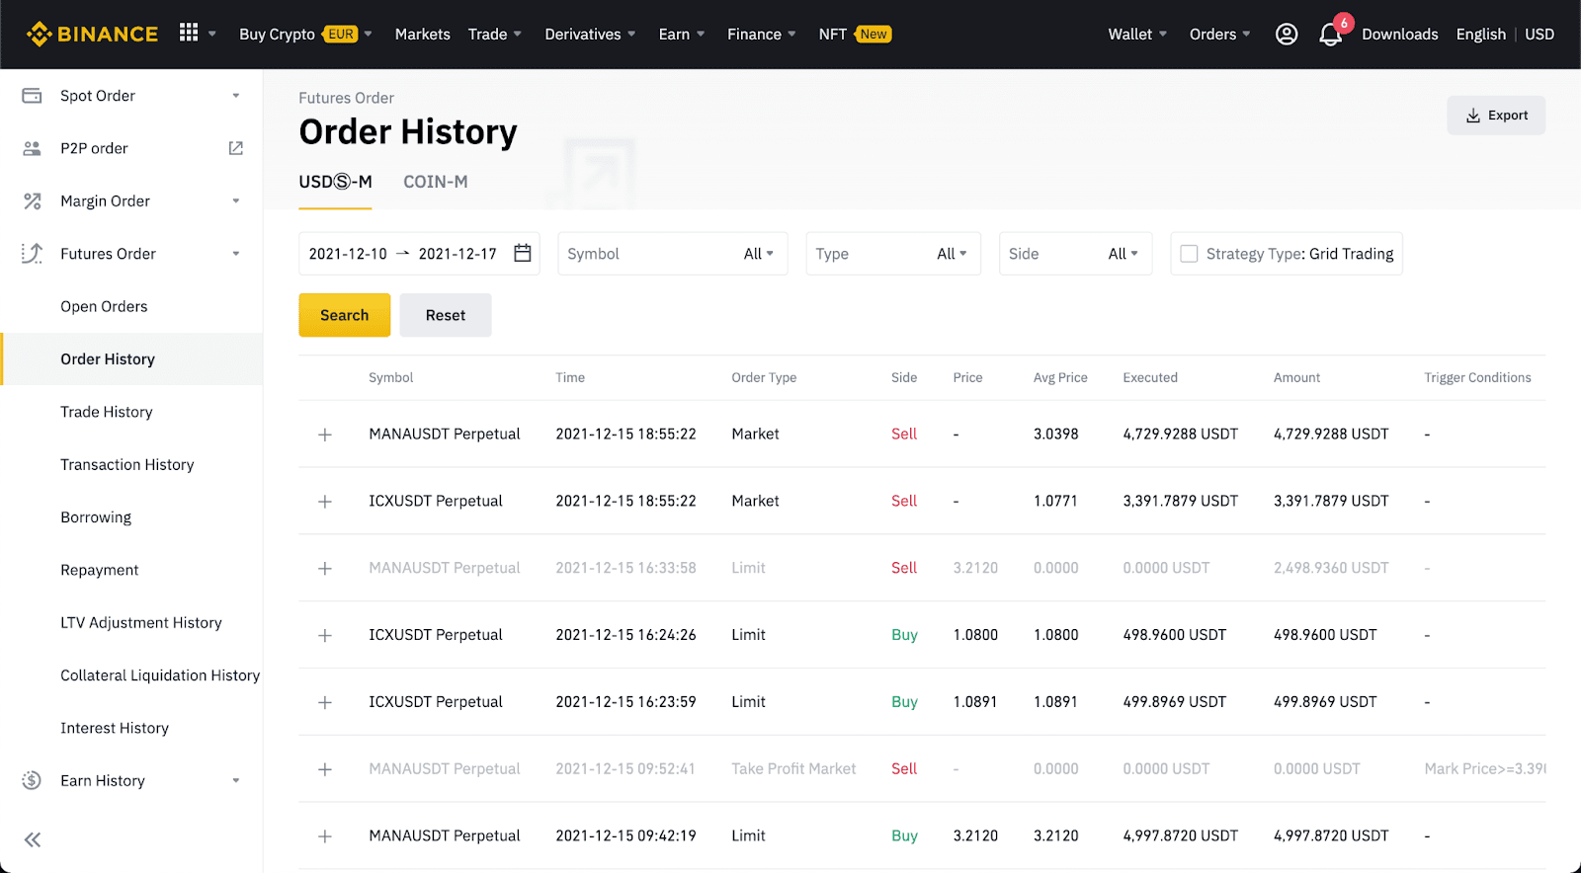Switch to the COIN-M tab

coord(435,182)
